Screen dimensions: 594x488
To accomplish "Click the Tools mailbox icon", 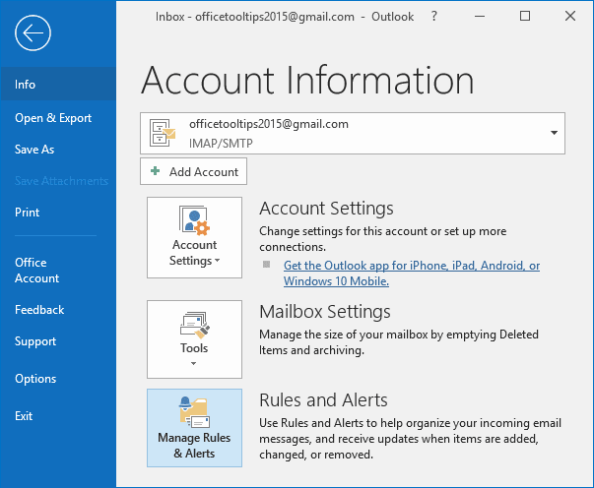I will coord(194,323).
